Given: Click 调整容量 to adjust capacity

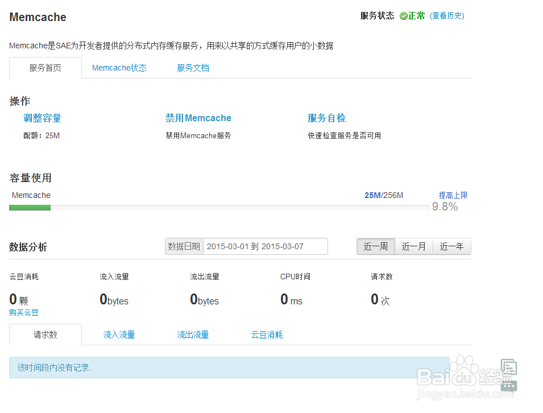Looking at the screenshot, I should coord(42,118).
